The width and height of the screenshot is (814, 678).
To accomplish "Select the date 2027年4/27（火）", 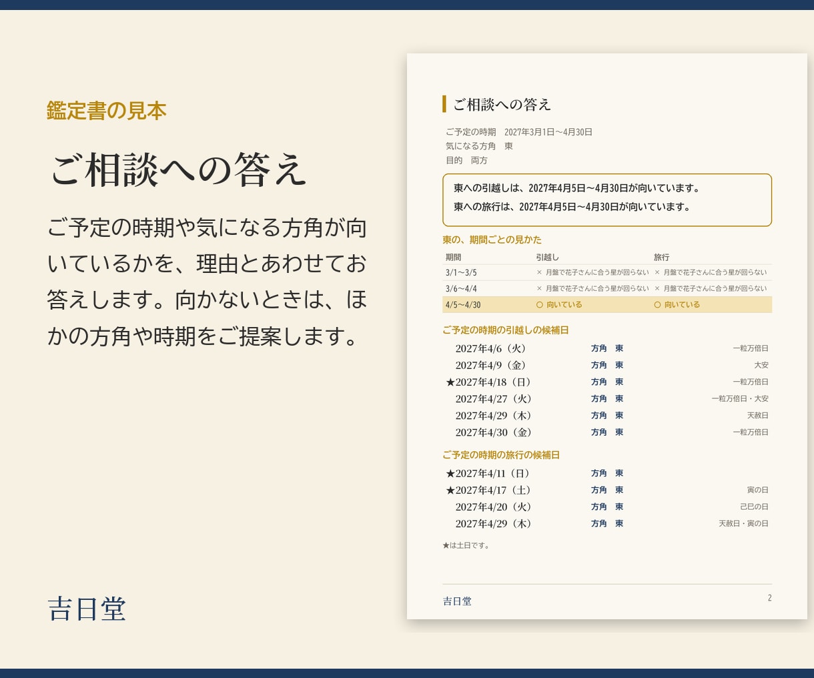I will pyautogui.click(x=494, y=398).
